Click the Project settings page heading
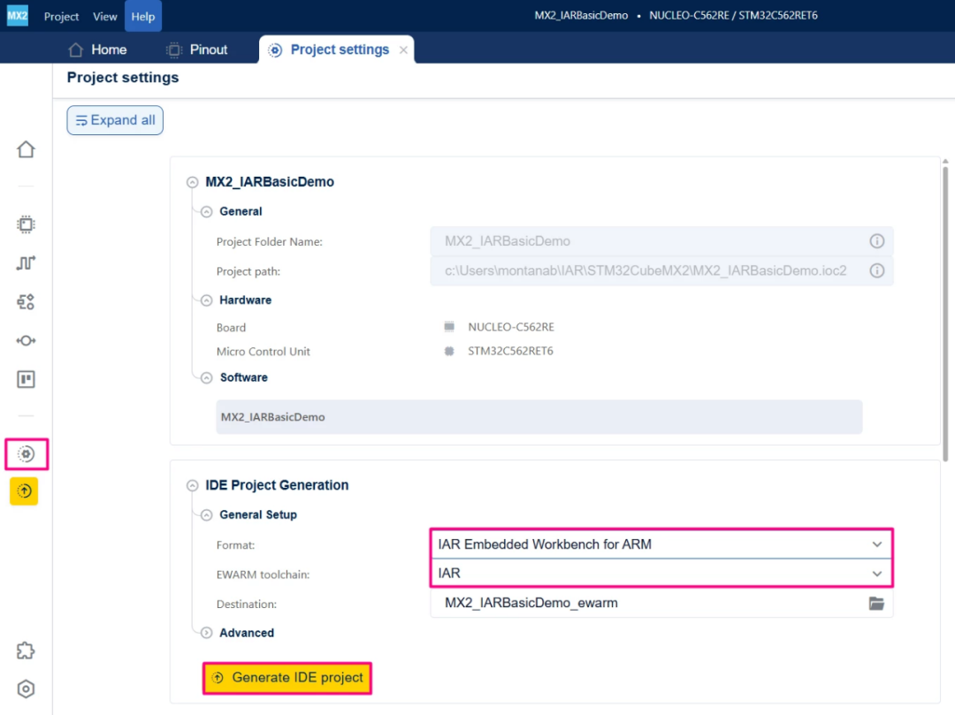The height and width of the screenshot is (715, 955). [x=123, y=77]
